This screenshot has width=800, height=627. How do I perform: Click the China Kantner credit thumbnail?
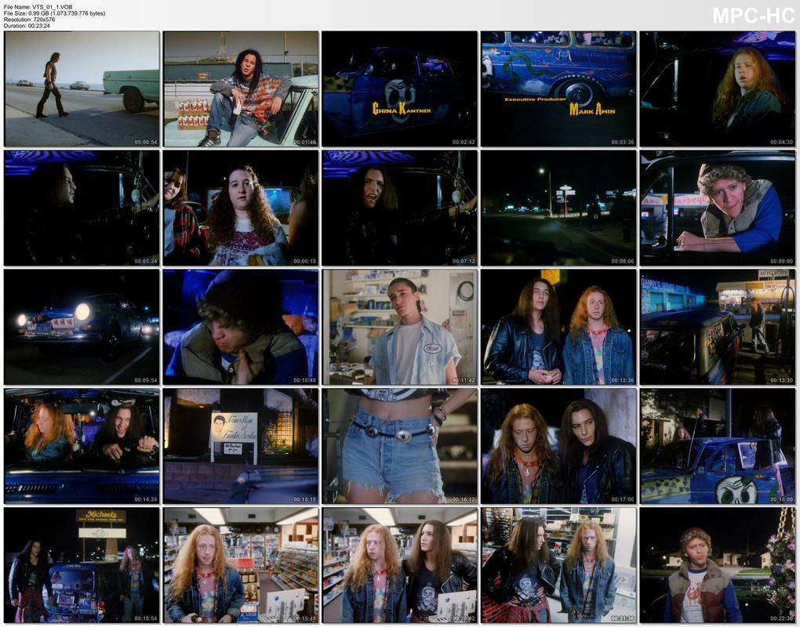[x=399, y=89]
